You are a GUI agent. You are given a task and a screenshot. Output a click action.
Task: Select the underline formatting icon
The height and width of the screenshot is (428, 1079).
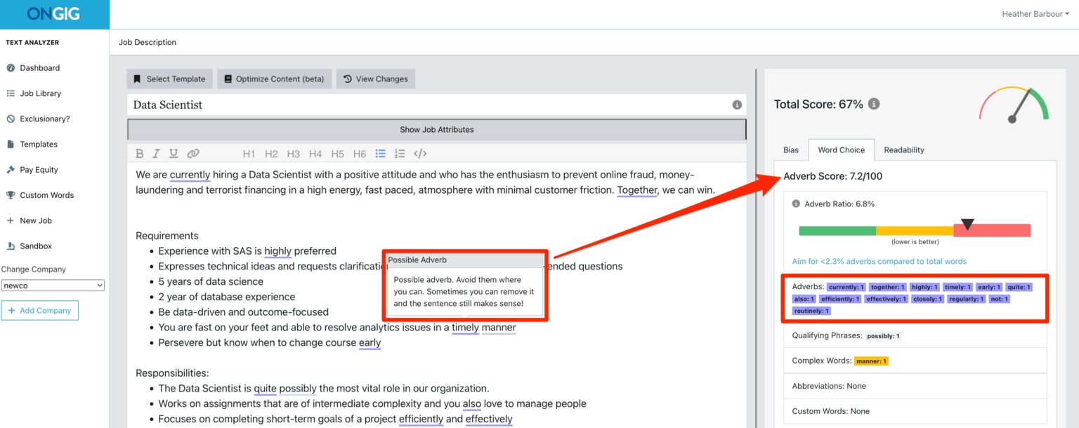[x=173, y=153]
